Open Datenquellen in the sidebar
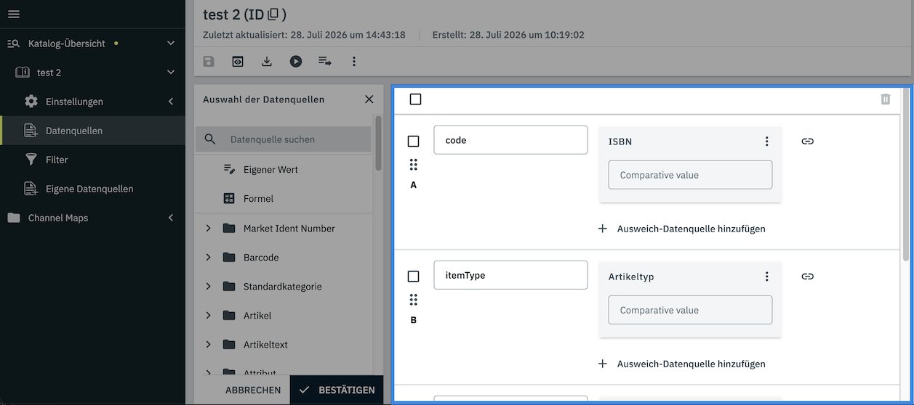914x405 pixels. tap(93, 131)
